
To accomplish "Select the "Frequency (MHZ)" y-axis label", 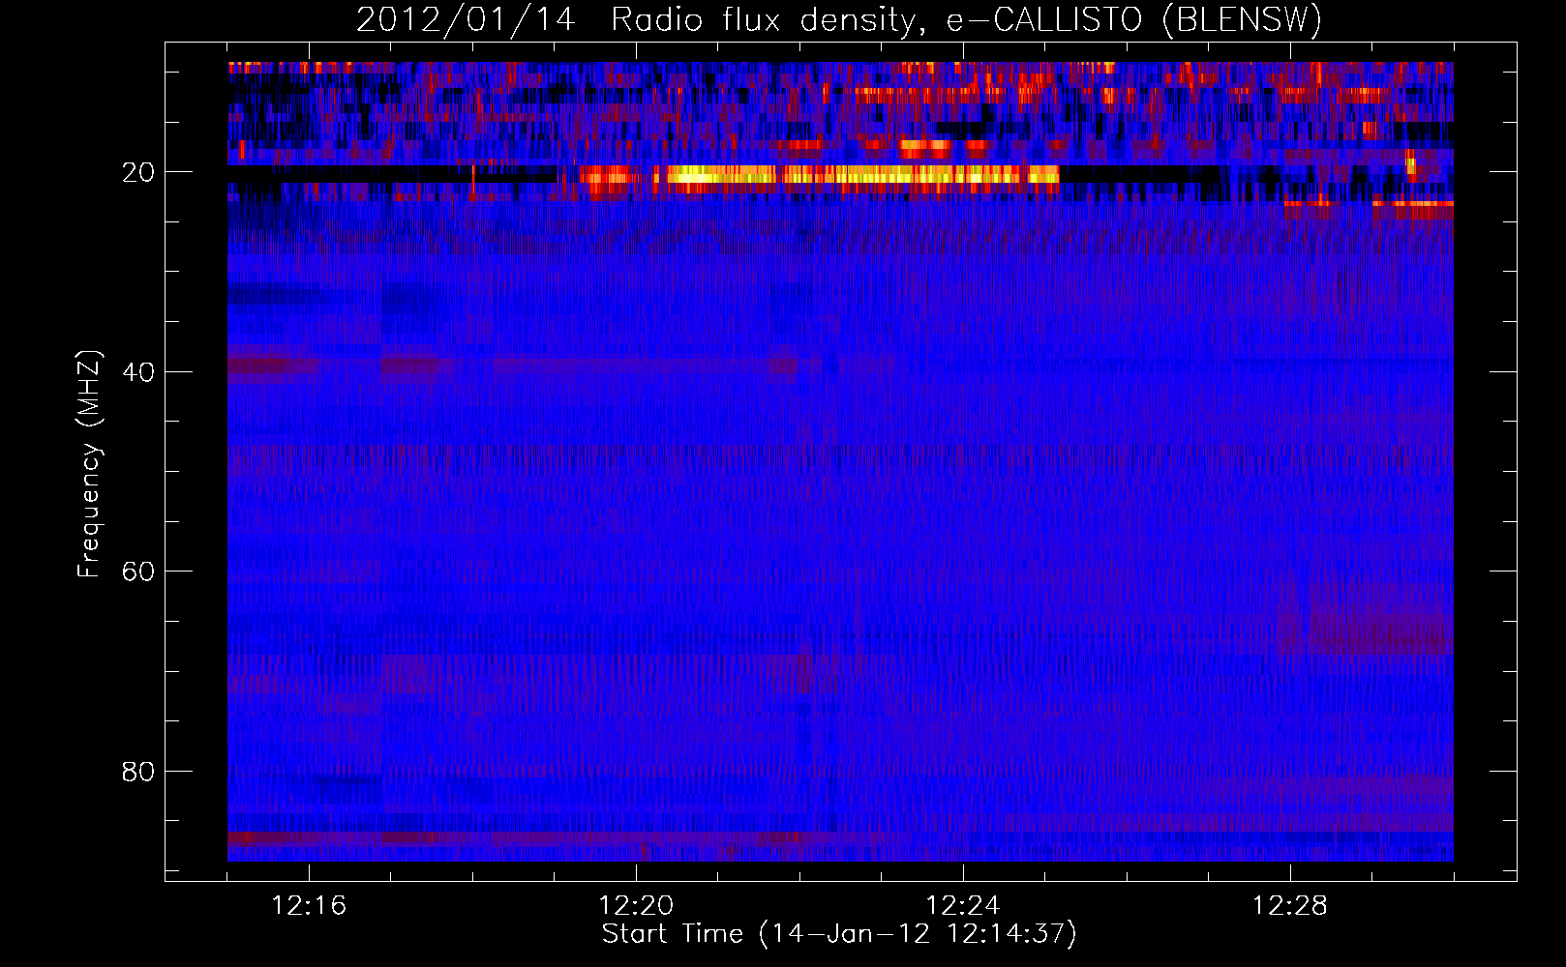I will pyautogui.click(x=89, y=465).
